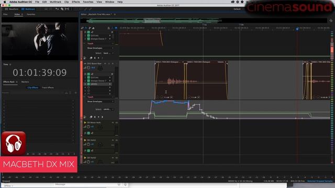Viewport: 335px width, 188px height.
Task: Open the Effects menu
Action: pyautogui.click(x=75, y=2)
